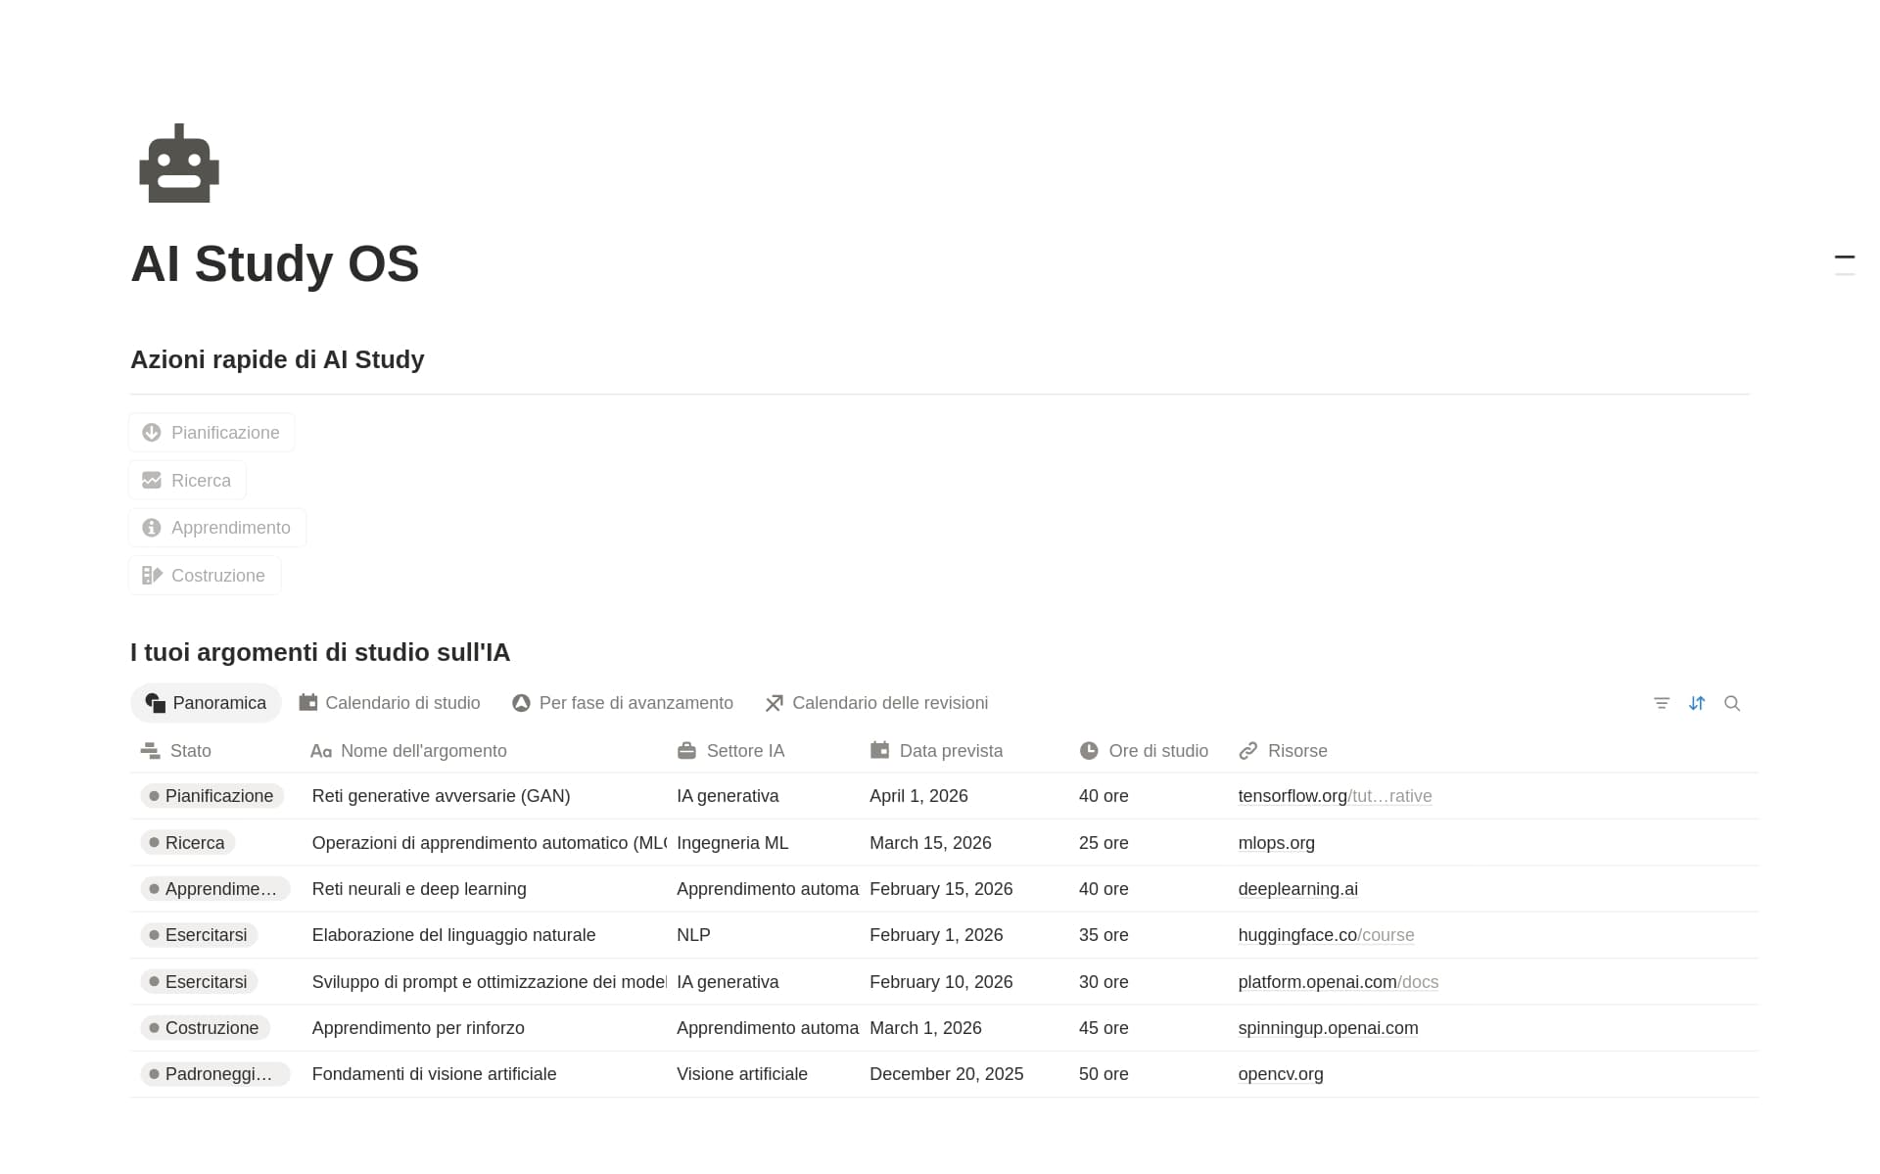Switch to Per fase di avanzamento tab
This screenshot has width=1880, height=1174.
623,703
